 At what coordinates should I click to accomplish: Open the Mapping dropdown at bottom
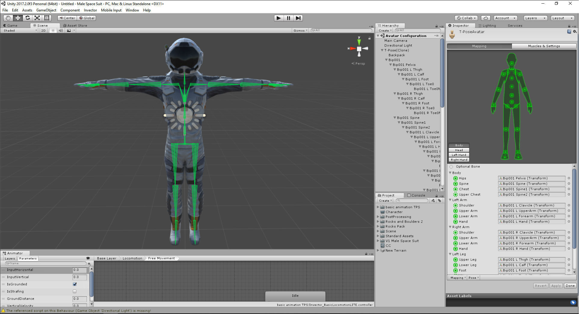click(457, 278)
